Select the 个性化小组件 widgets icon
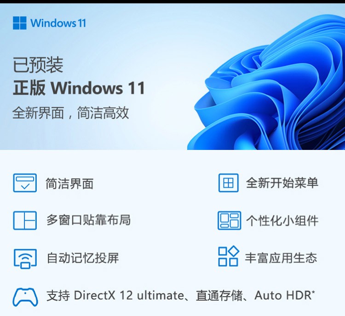This screenshot has height=316, width=345. (x=229, y=220)
